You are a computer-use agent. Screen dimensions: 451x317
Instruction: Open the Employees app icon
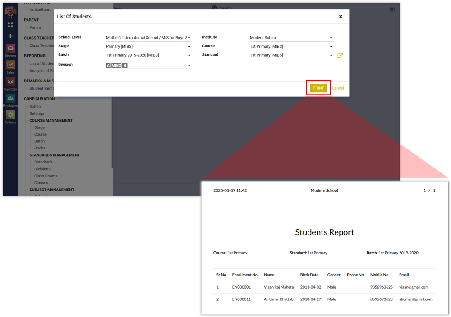point(10,99)
